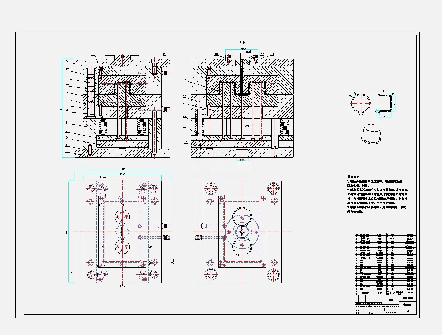Click part balloon number 18
Viewport: 442px width, 335px height.
[x=272, y=54]
